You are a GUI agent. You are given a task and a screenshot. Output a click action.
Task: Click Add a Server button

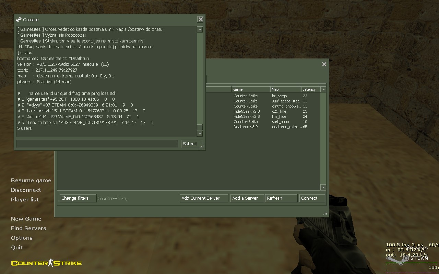coord(247,198)
